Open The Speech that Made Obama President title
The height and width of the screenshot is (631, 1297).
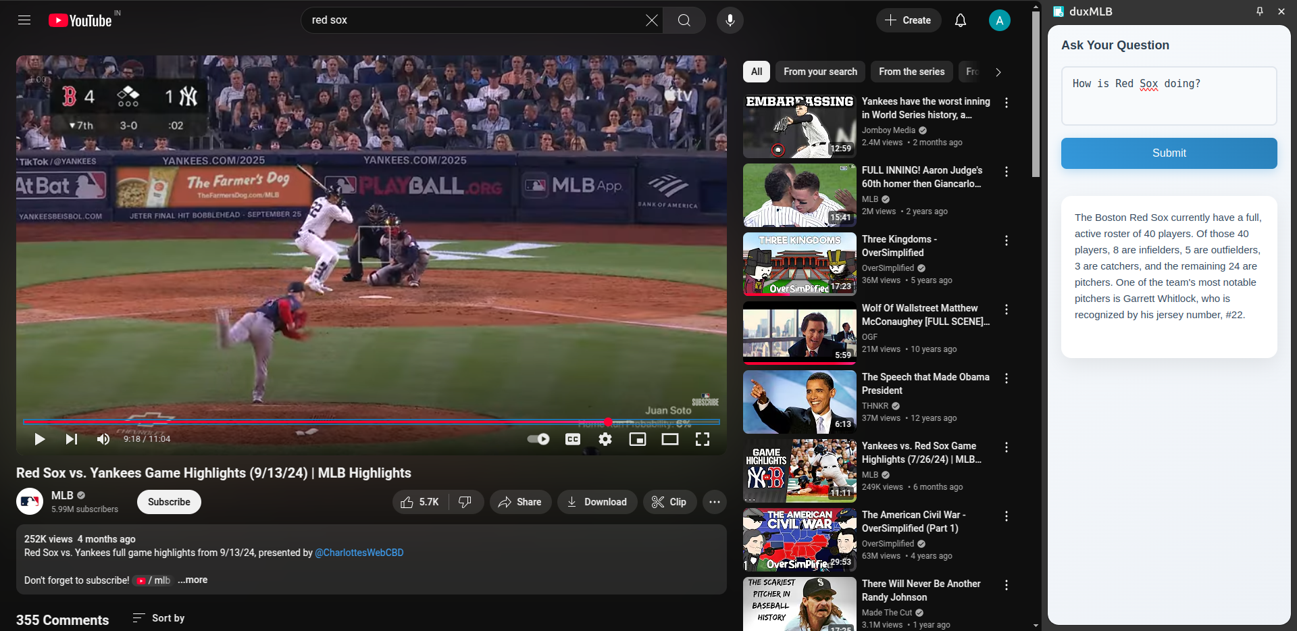(x=925, y=384)
